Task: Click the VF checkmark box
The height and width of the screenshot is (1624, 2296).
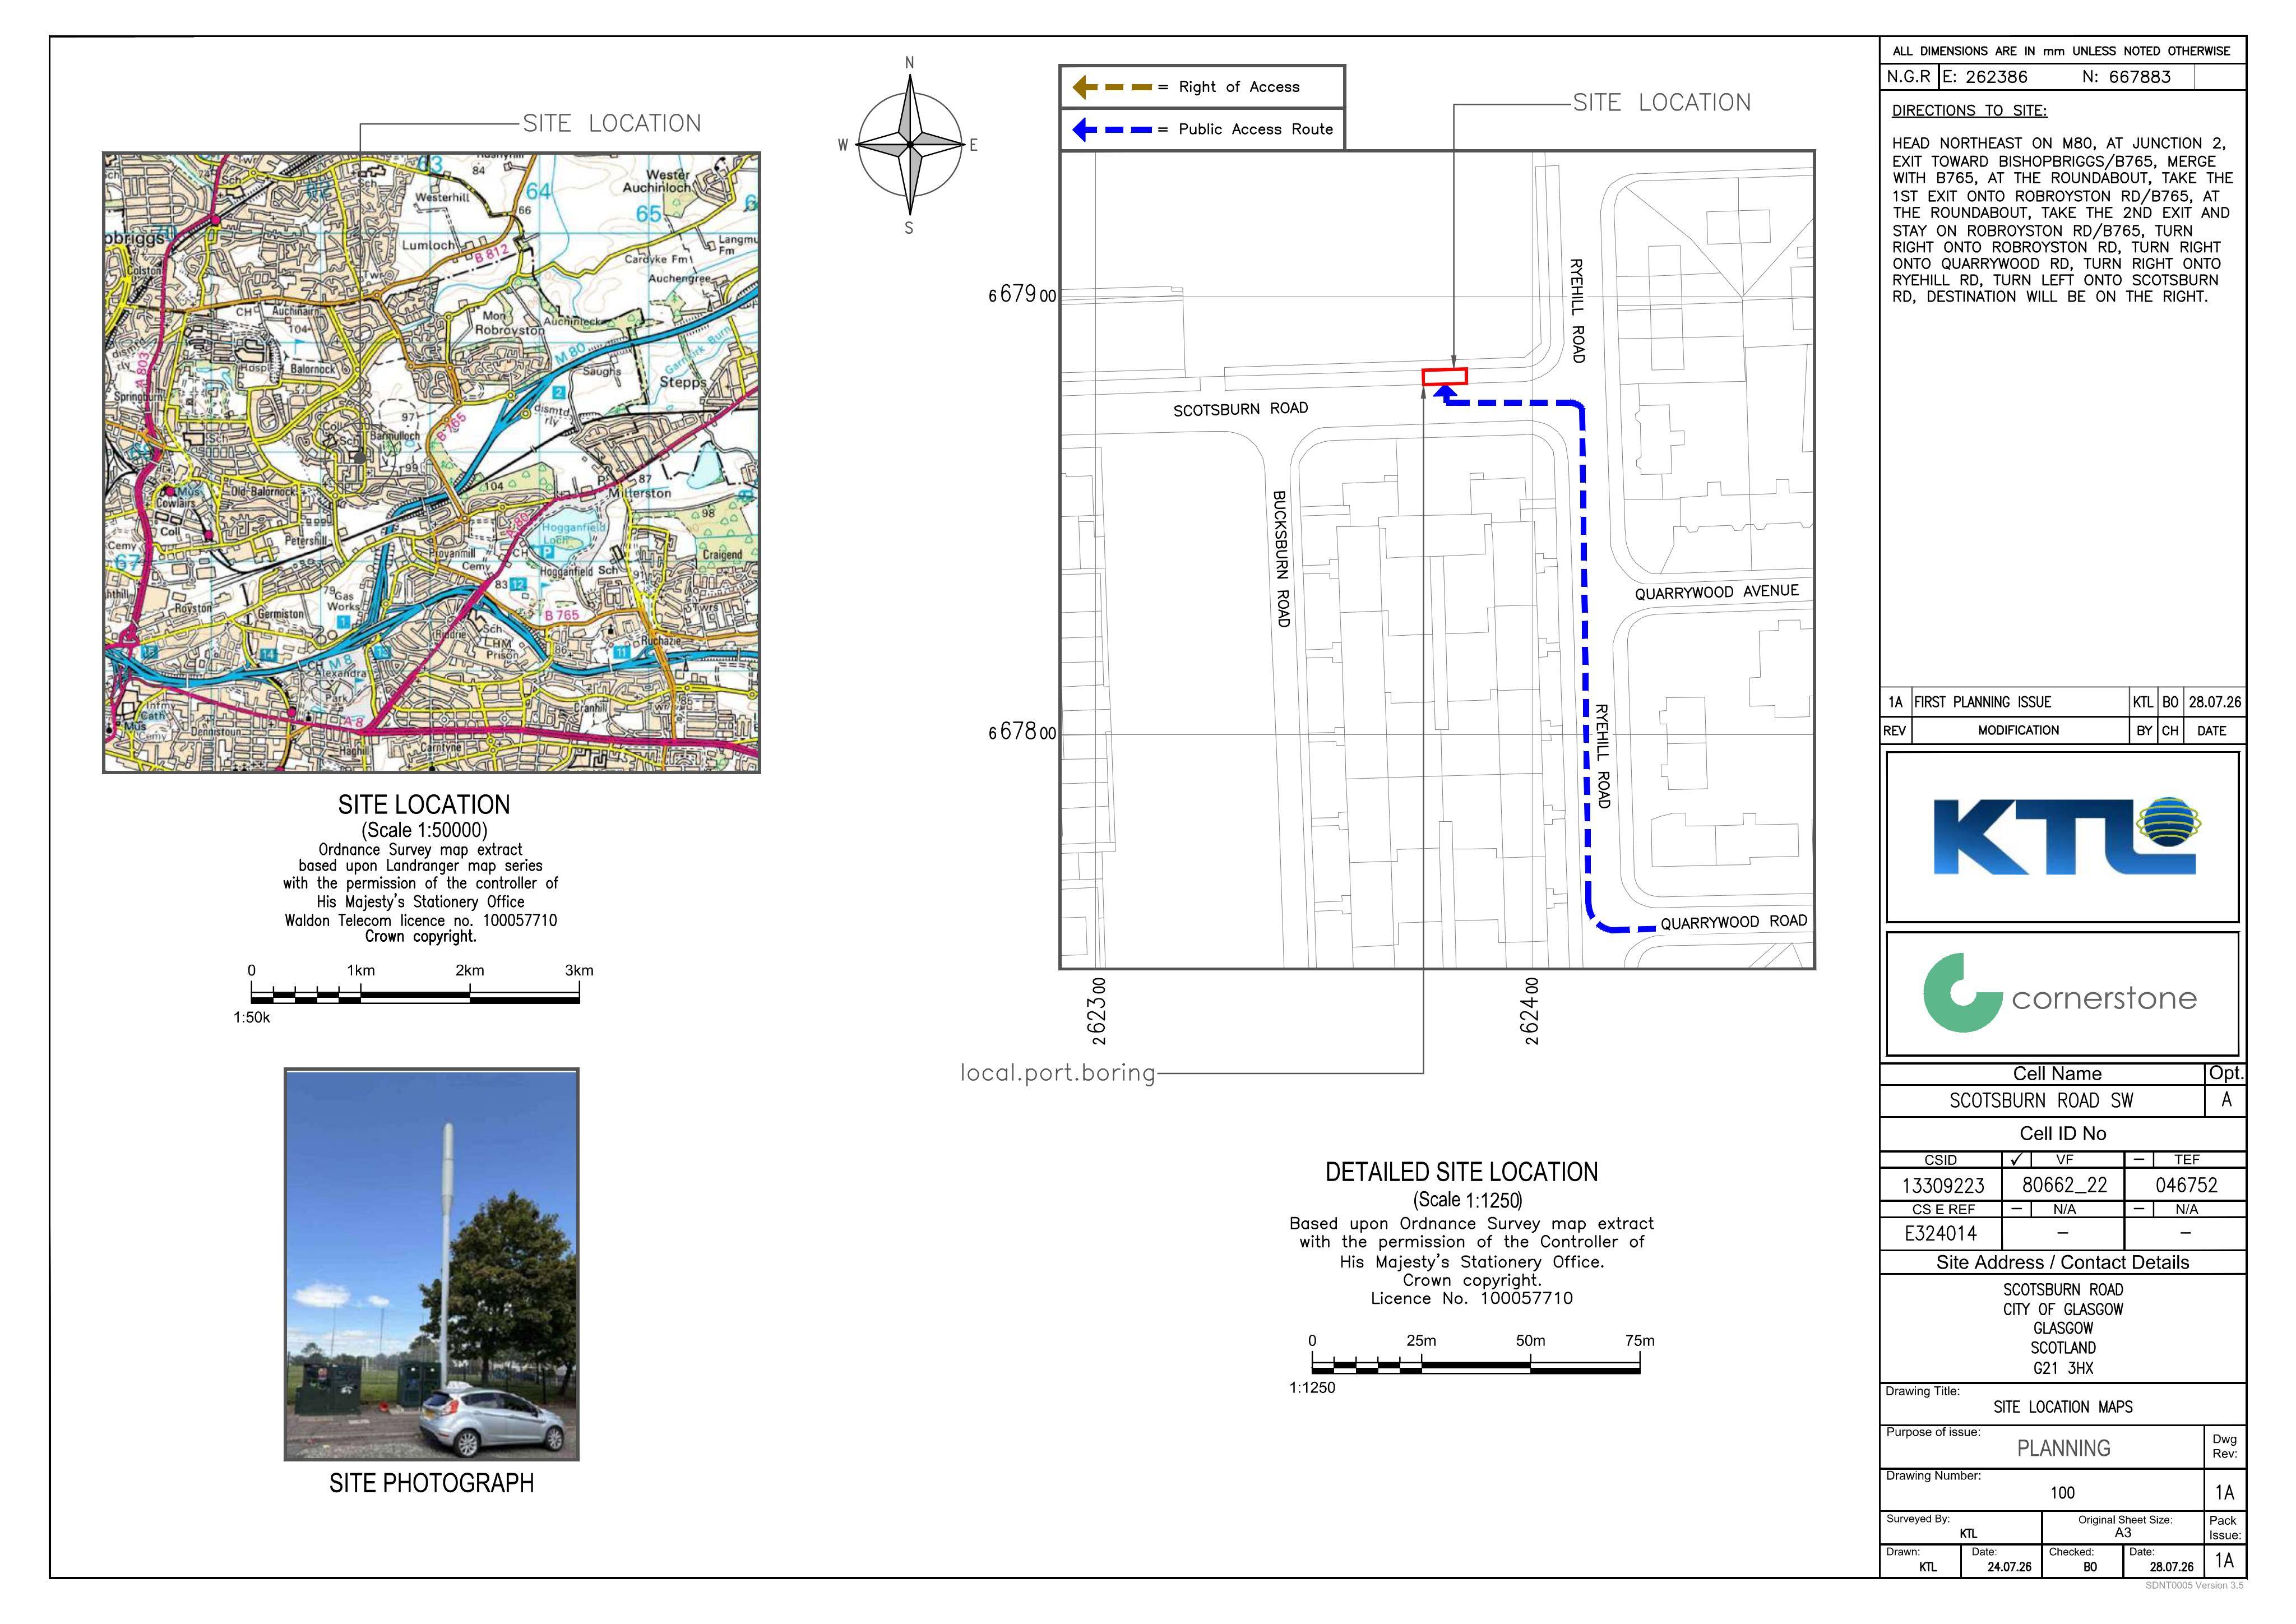Action: pos(2017,1160)
